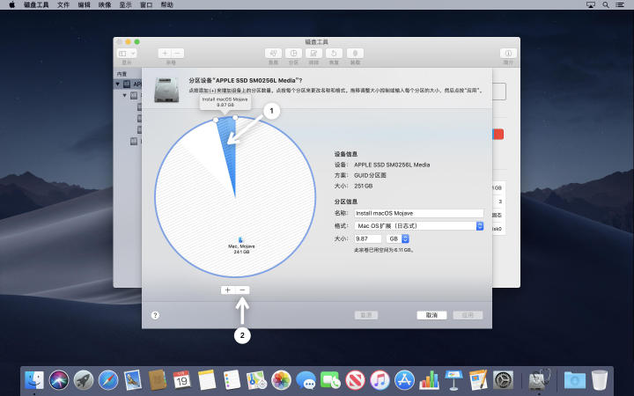Viewport: 634px width, 396px height.
Task: Open the Info toolbar button
Action: point(508,54)
